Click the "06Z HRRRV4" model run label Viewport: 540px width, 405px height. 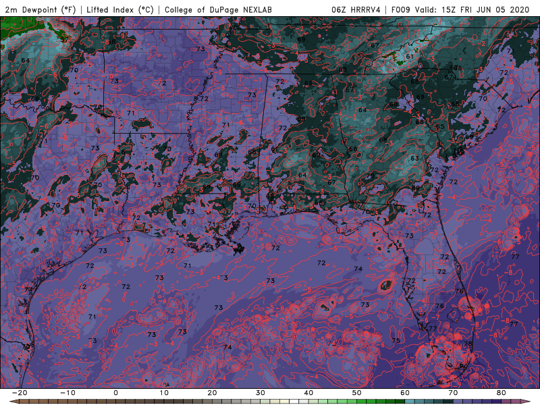(x=356, y=9)
